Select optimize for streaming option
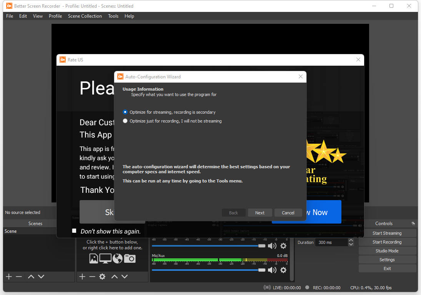This screenshot has width=421, height=295. coord(125,112)
